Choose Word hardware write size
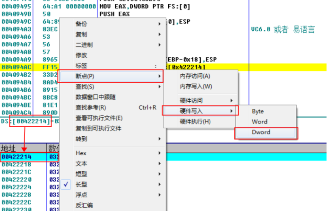The image size is (327, 211). [x=266, y=122]
